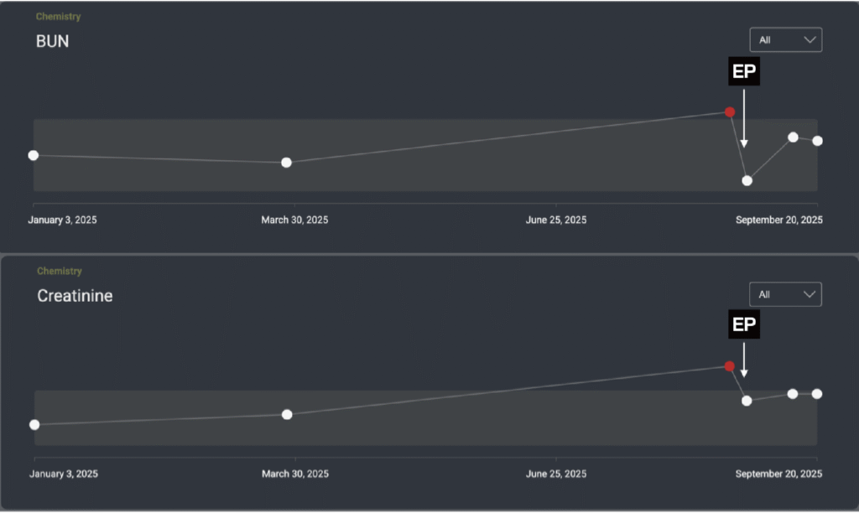Select the last Creatinine data point on the right

[x=817, y=394]
